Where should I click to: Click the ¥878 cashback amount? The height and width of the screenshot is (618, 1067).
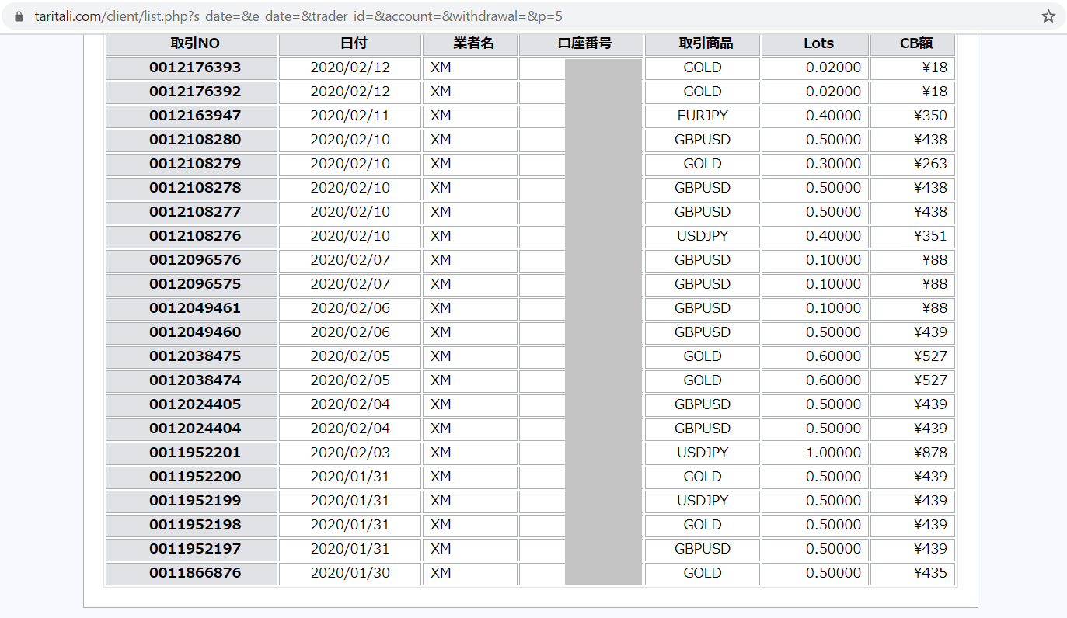[930, 453]
